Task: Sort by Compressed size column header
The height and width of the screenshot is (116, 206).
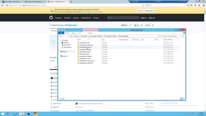Action: tap(124, 40)
